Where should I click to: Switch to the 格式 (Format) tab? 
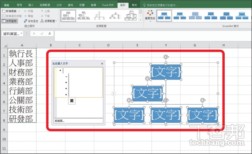click(134, 5)
